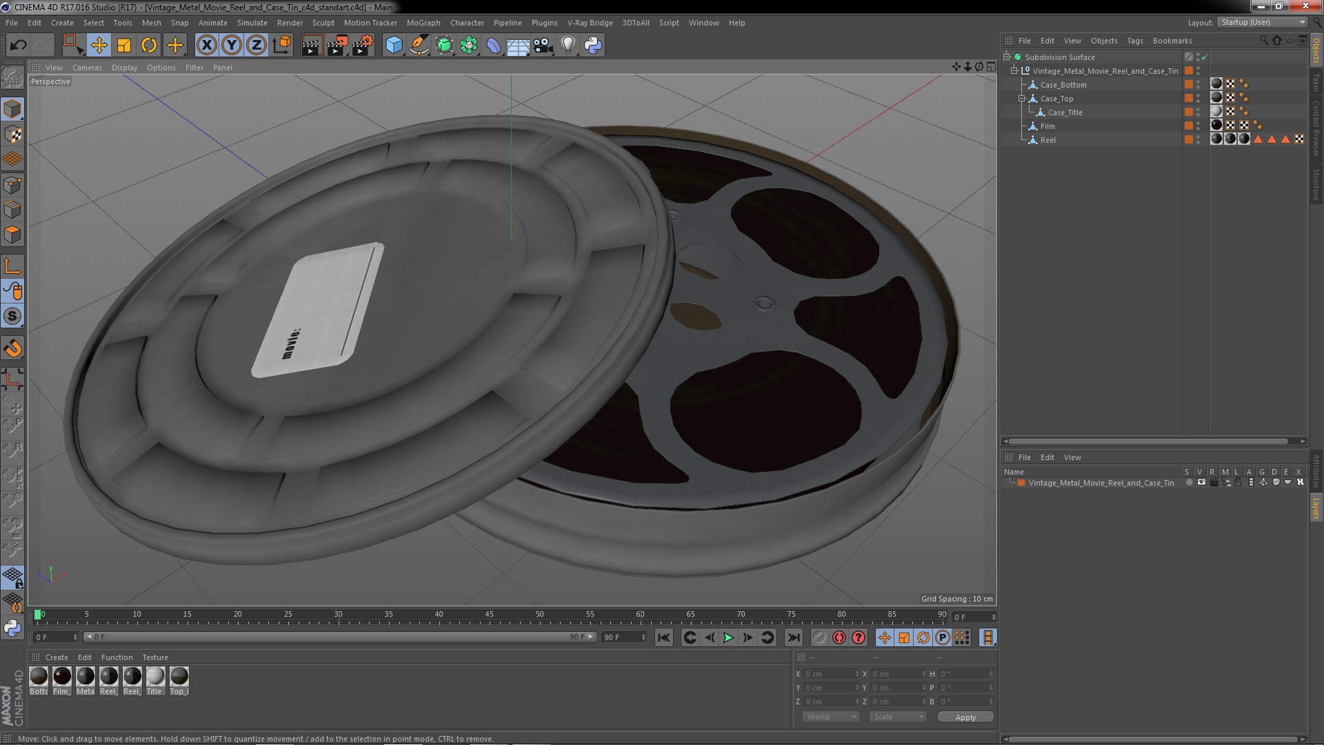
Task: Toggle Film object visibility dots
Action: pyautogui.click(x=1198, y=126)
